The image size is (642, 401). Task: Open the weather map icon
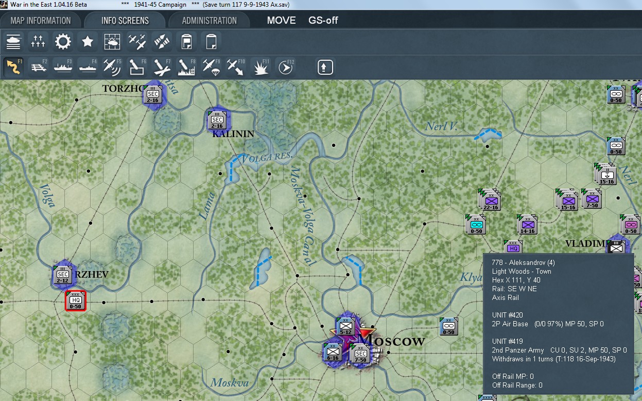click(112, 42)
